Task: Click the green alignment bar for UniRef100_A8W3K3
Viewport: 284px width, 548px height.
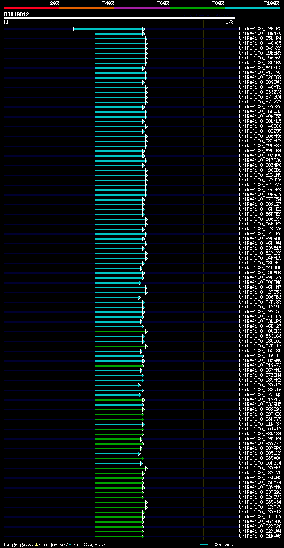Action: pos(121,331)
